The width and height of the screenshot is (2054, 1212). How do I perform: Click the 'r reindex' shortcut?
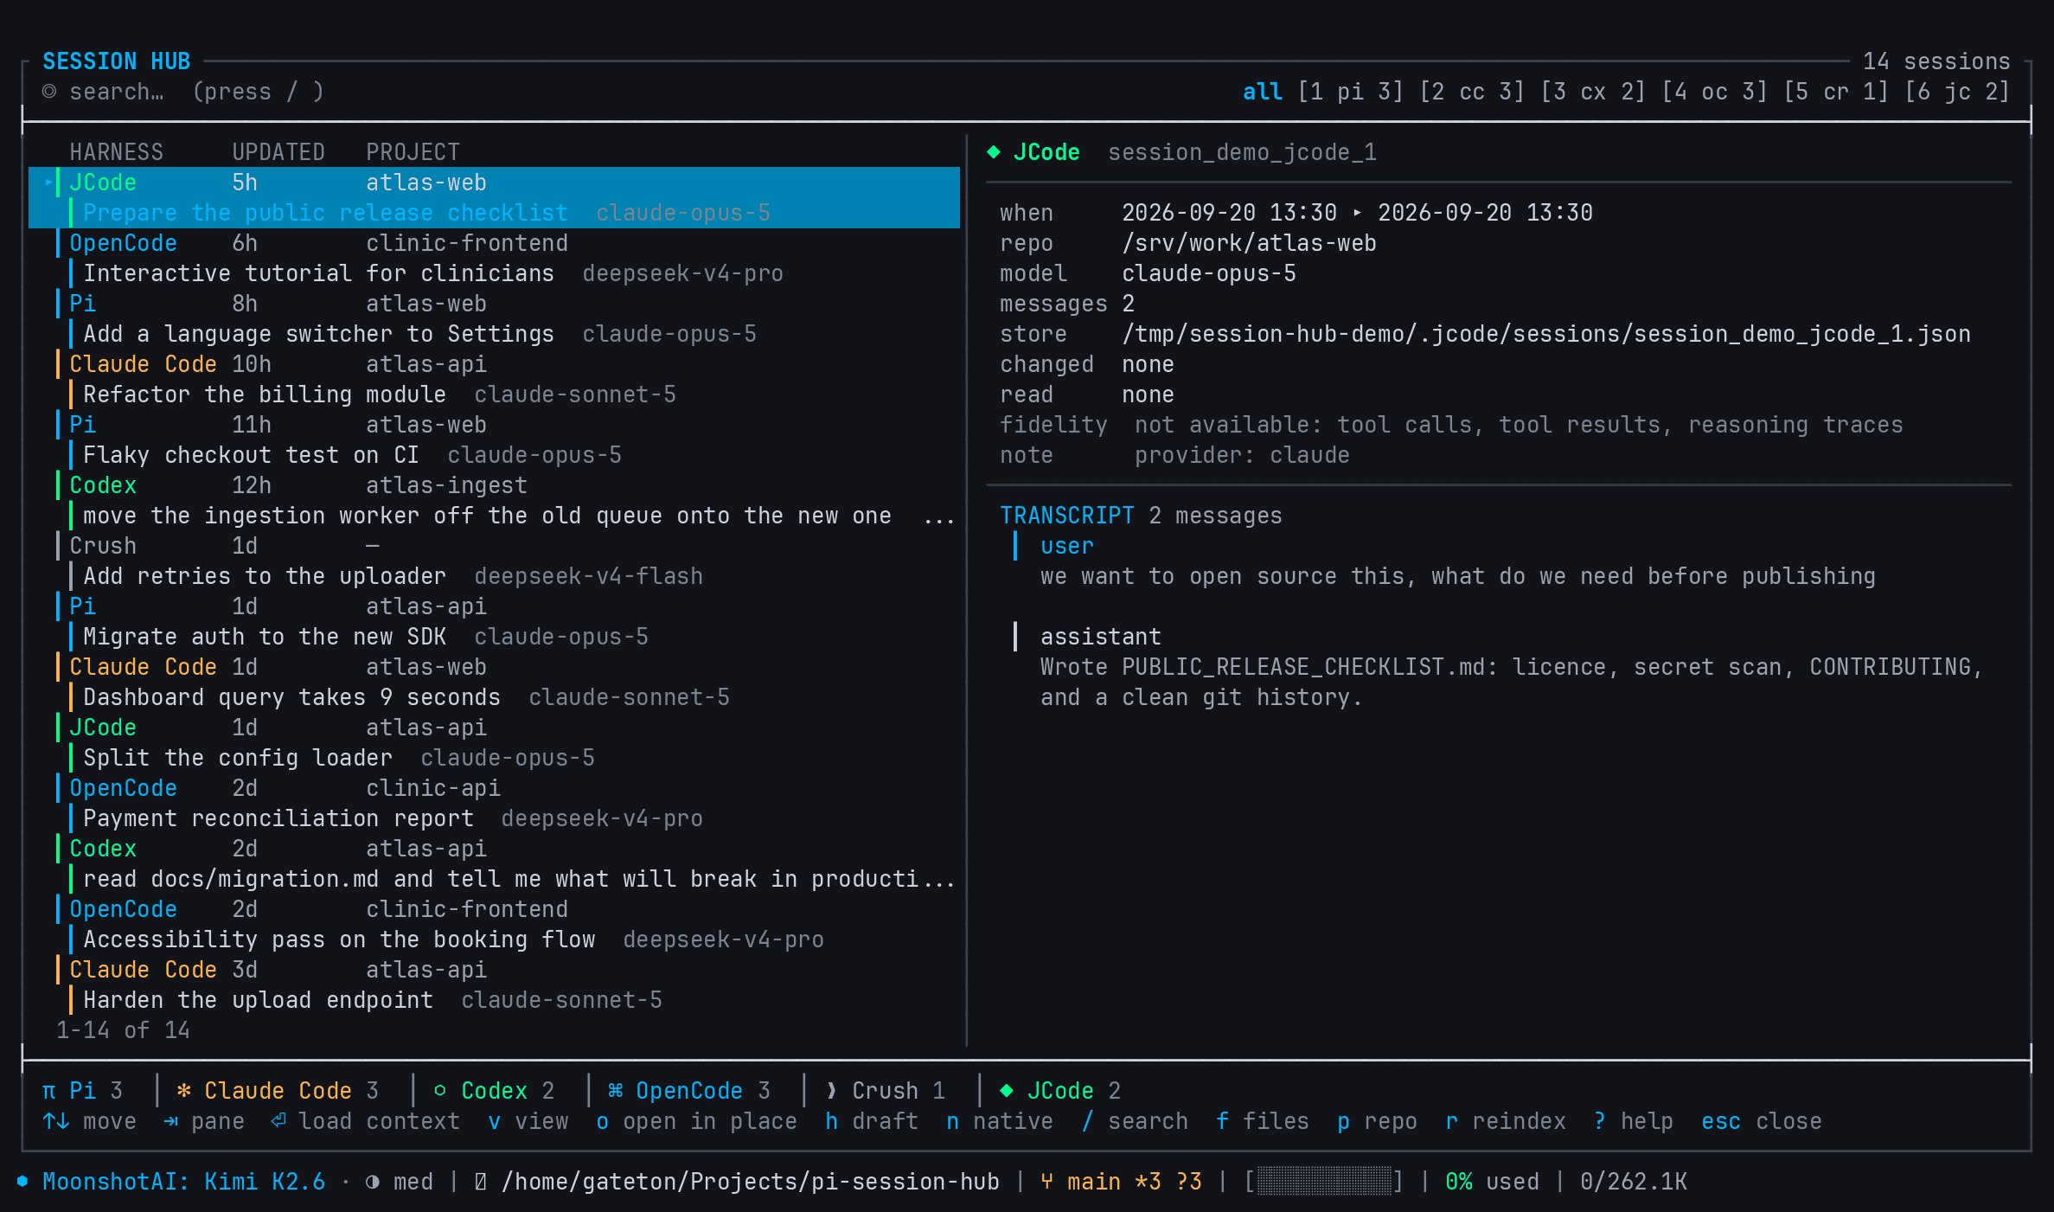coord(1506,1121)
